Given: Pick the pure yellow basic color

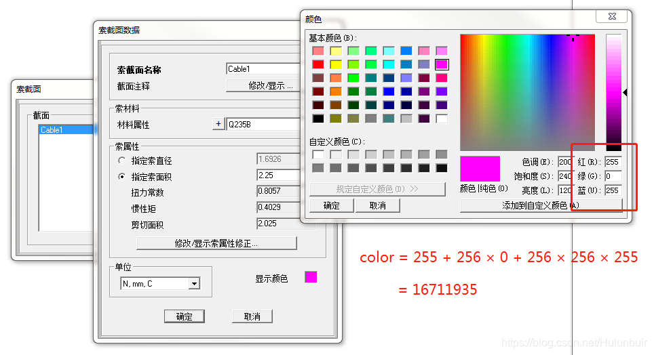Looking at the screenshot, I should tap(336, 64).
